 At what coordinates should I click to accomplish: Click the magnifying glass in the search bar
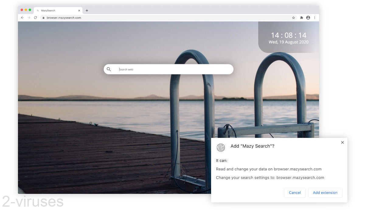(x=109, y=69)
